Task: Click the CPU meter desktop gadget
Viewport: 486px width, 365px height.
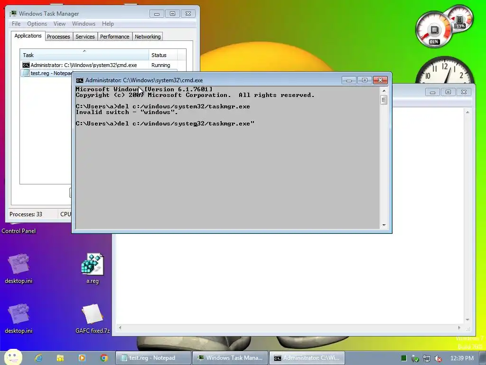Action: 434,30
